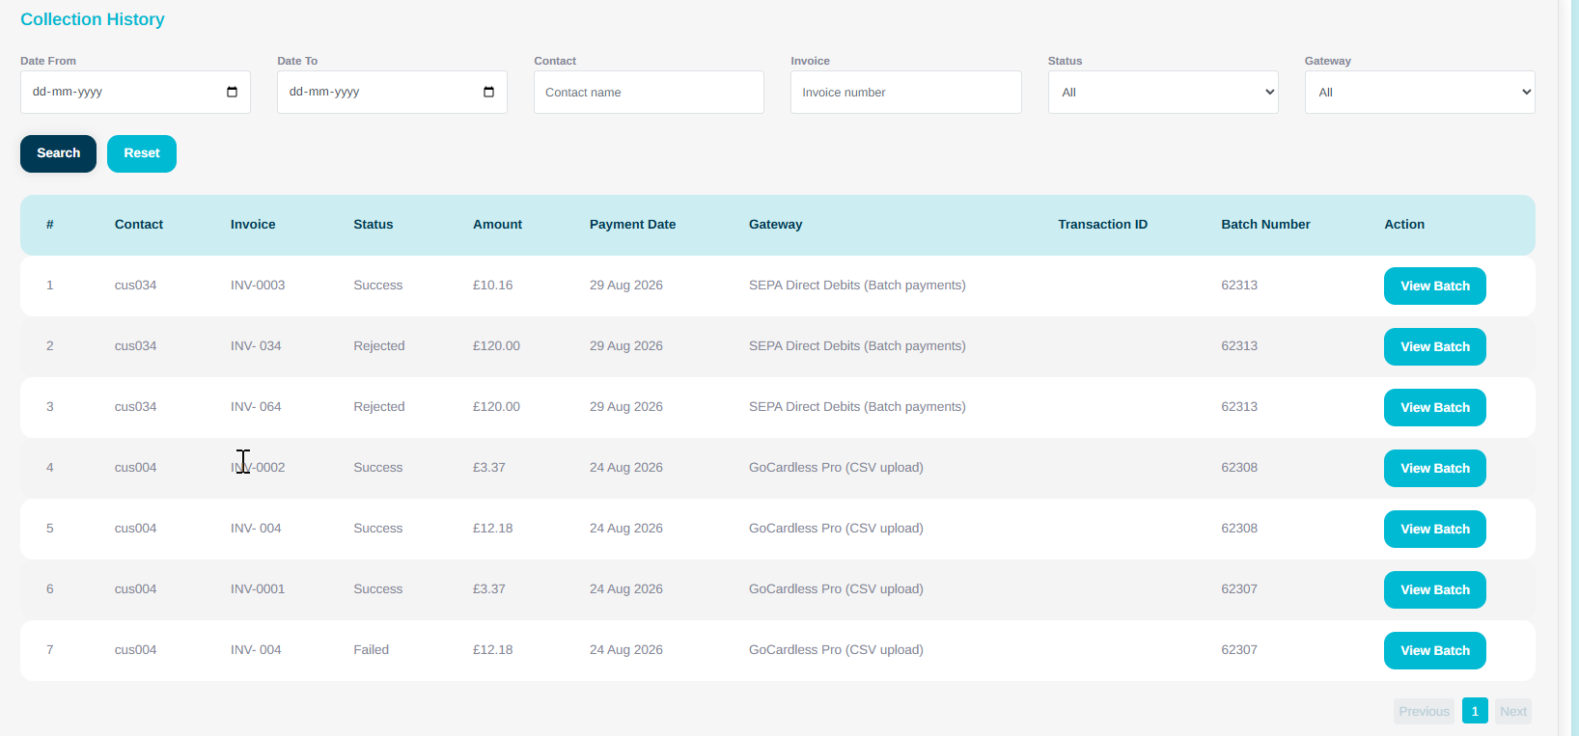The height and width of the screenshot is (736, 1579).
Task: Focus the Invoice number input
Action: coord(905,92)
